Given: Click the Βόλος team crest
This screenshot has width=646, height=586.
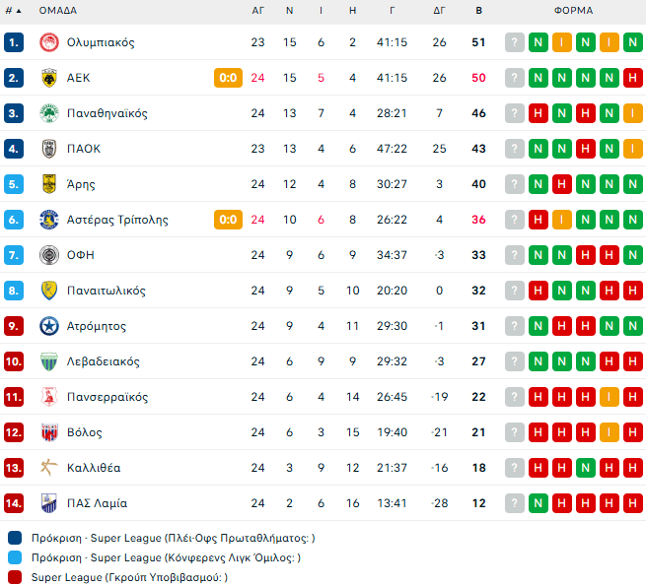Looking at the screenshot, I should [48, 432].
